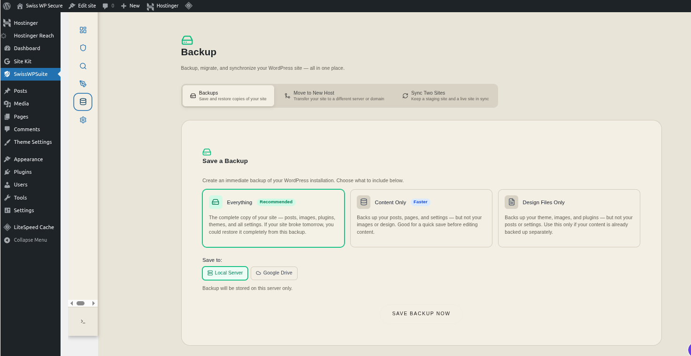Set save destination to Google Drive
Viewport: 691px width, 356px height.
pos(274,273)
